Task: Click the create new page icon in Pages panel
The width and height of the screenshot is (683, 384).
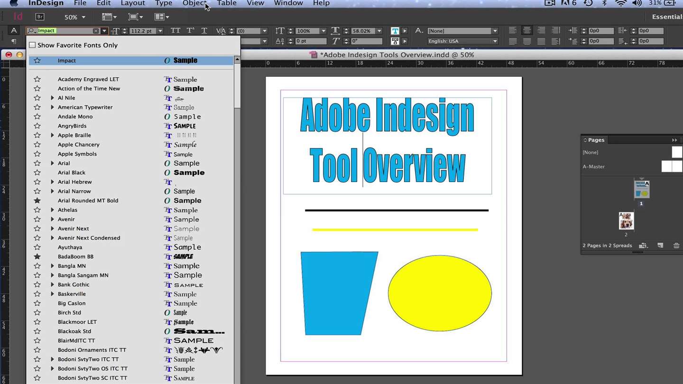Action: (x=660, y=246)
